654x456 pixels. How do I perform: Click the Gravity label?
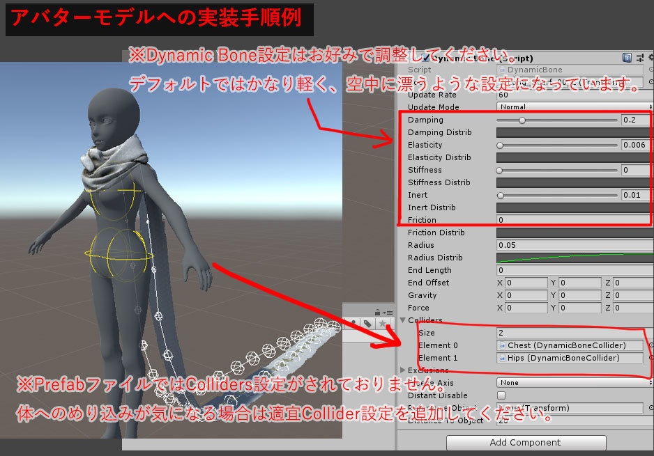point(422,295)
